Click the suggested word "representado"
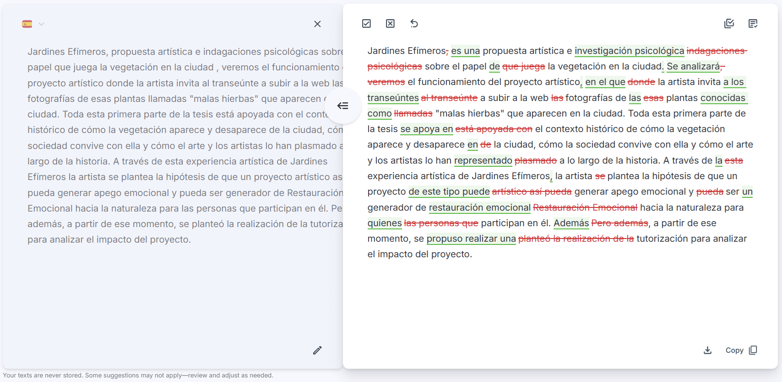Screen dimensions: 782x382 (x=483, y=160)
